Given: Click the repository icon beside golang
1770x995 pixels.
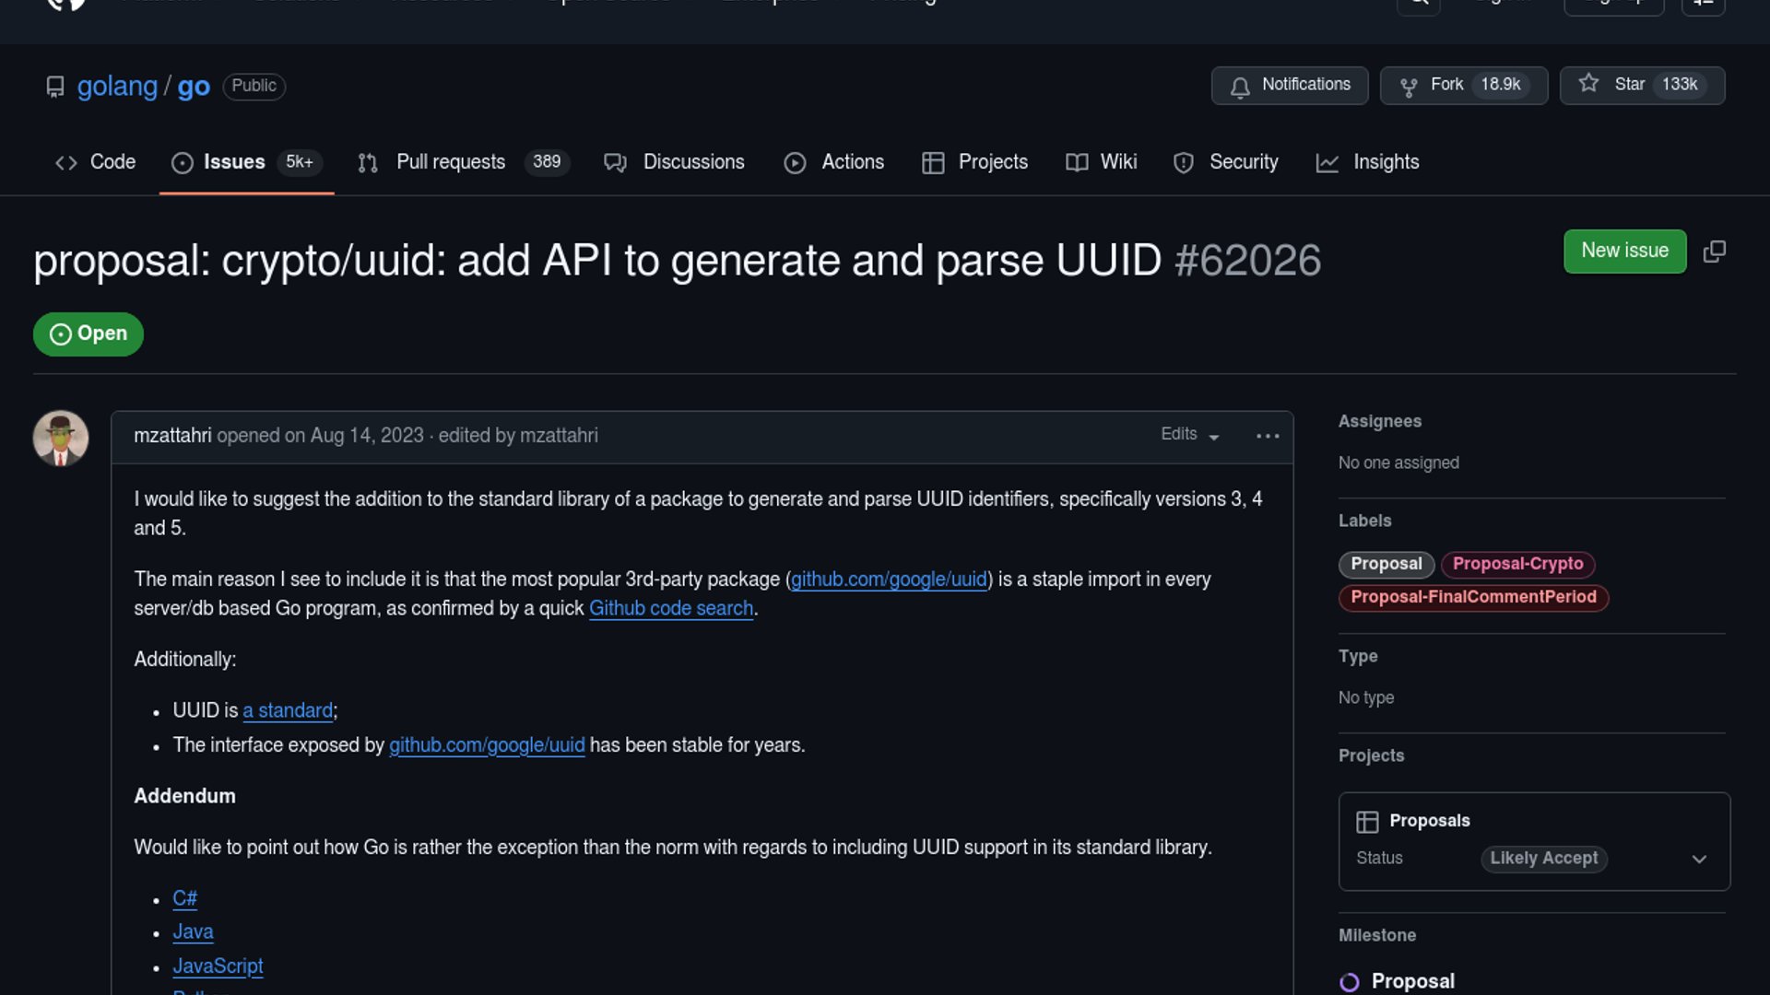Looking at the screenshot, I should click(55, 87).
